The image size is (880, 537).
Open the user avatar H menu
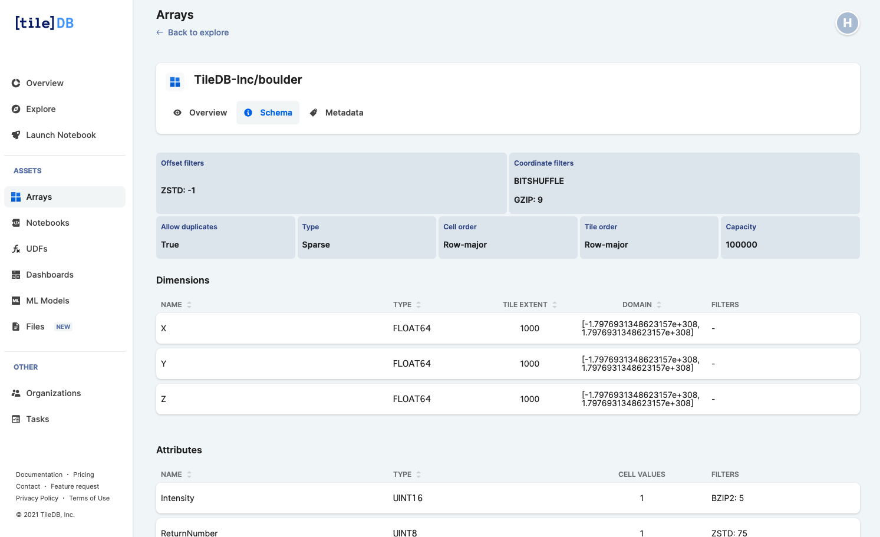847,23
